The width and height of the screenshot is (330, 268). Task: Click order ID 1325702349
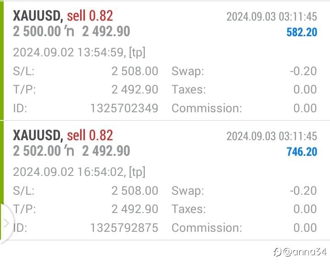(x=124, y=108)
